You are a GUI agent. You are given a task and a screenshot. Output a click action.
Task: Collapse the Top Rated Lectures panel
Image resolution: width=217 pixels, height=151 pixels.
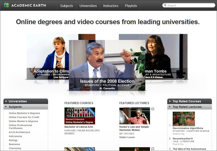(x=189, y=107)
